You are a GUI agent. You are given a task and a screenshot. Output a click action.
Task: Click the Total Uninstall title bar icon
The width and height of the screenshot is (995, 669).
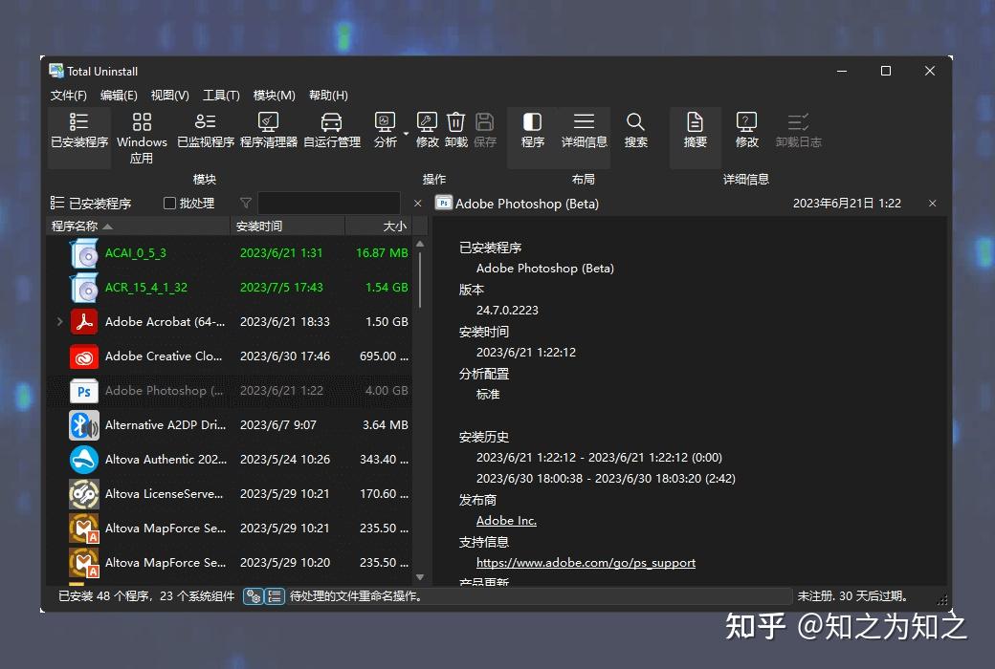(56, 71)
